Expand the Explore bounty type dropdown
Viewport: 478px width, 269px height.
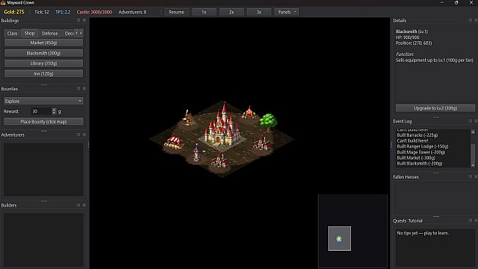click(43, 101)
